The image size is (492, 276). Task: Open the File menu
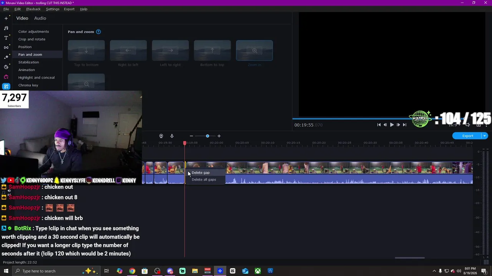6,9
